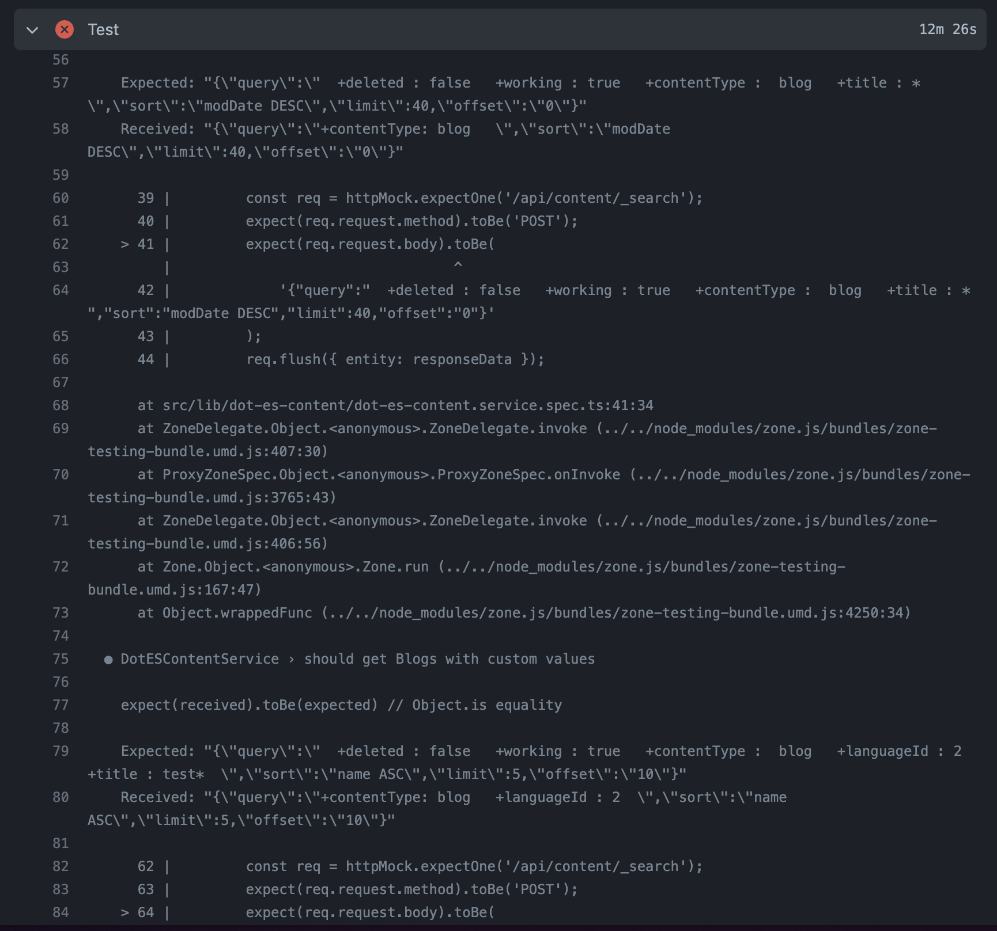Select the "req.flush({ entity: responseData });" code
997x931 pixels.
tap(395, 359)
